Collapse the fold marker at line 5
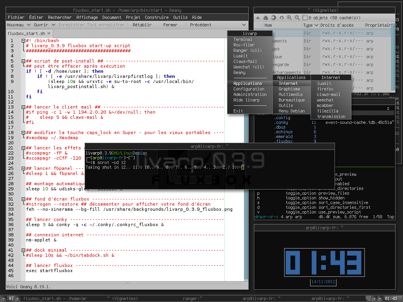The image size is (403, 302). coord(23,61)
